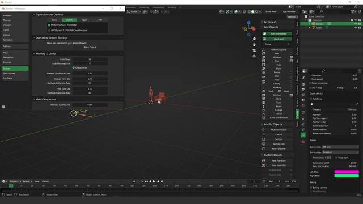Click the magenta Left filter color swatch

coord(347,172)
